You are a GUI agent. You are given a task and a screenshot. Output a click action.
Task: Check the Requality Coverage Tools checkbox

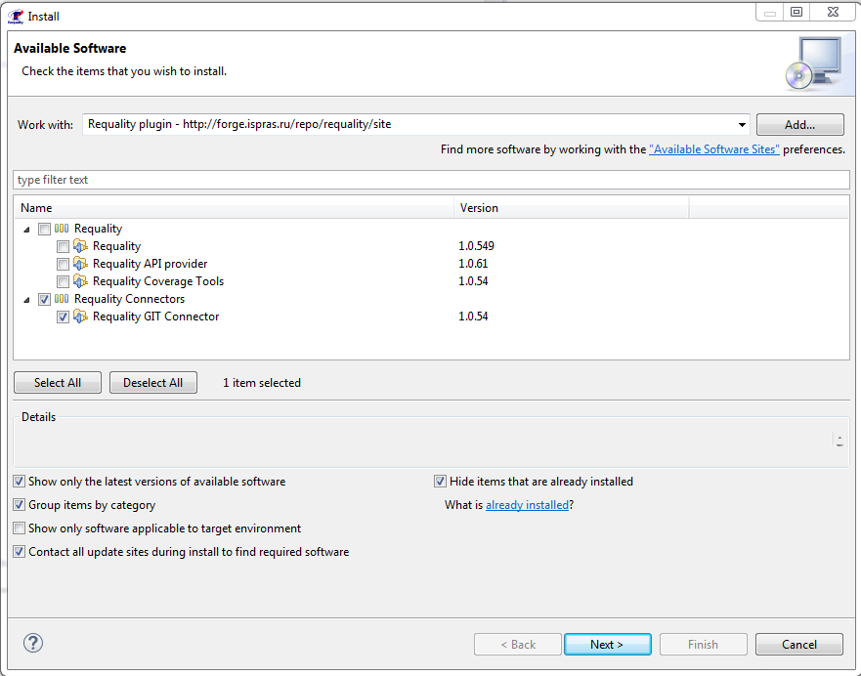click(64, 281)
